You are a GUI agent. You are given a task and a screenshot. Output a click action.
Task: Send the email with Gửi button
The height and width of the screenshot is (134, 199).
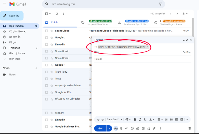tap(100, 128)
